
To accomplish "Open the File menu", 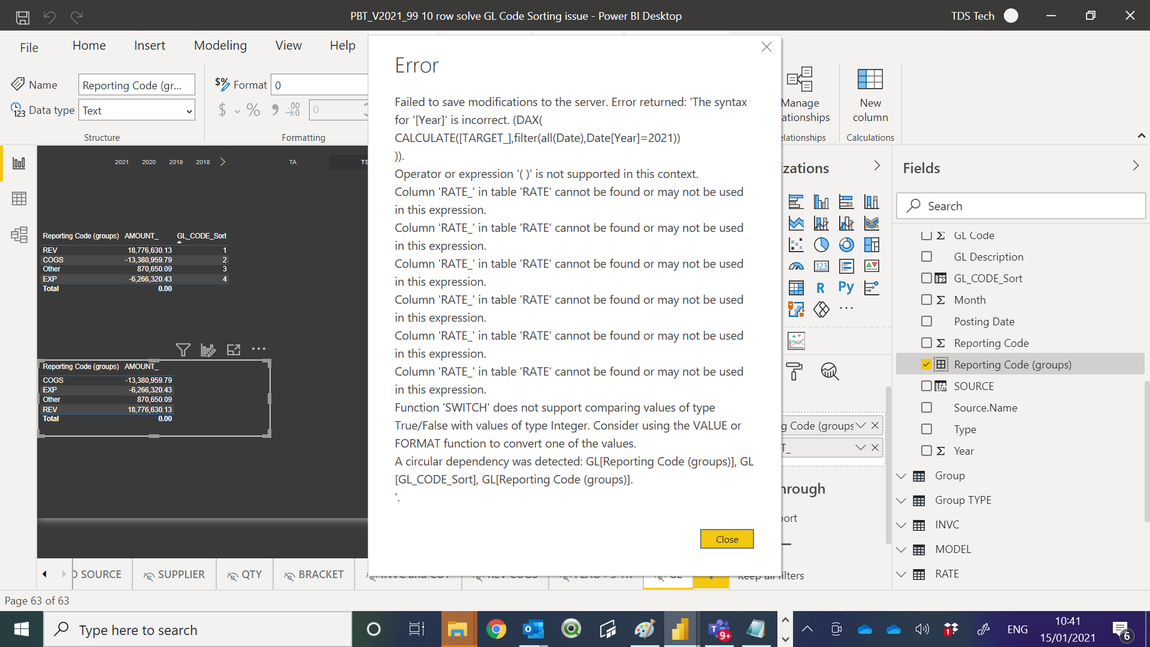I will [x=29, y=47].
